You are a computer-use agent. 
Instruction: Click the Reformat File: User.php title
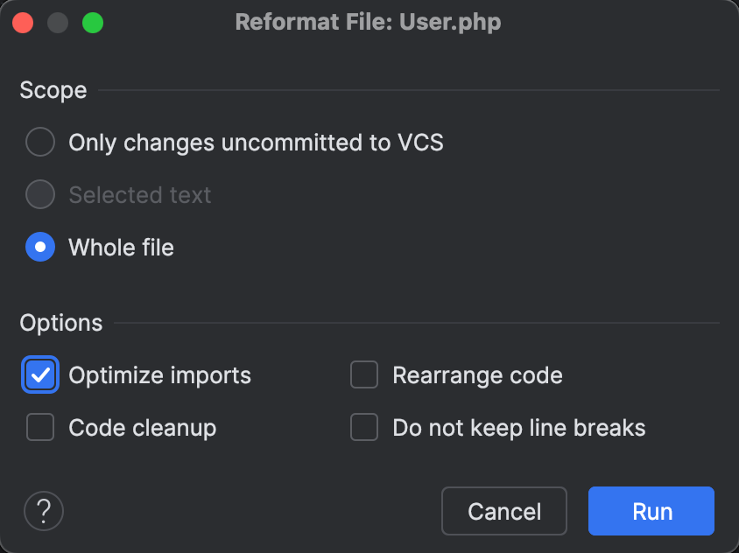click(x=368, y=22)
